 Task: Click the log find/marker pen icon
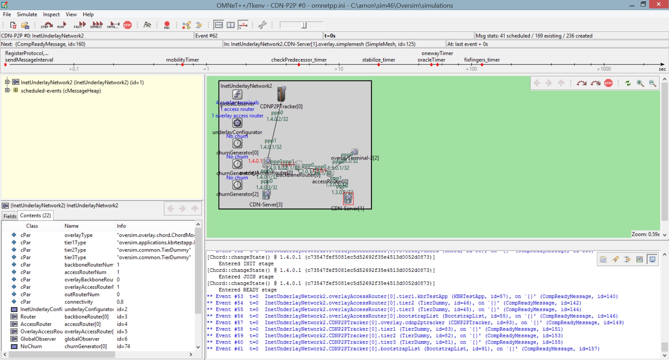(615, 259)
